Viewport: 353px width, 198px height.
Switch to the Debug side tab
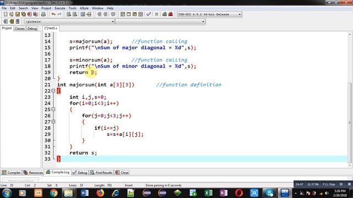32,29
